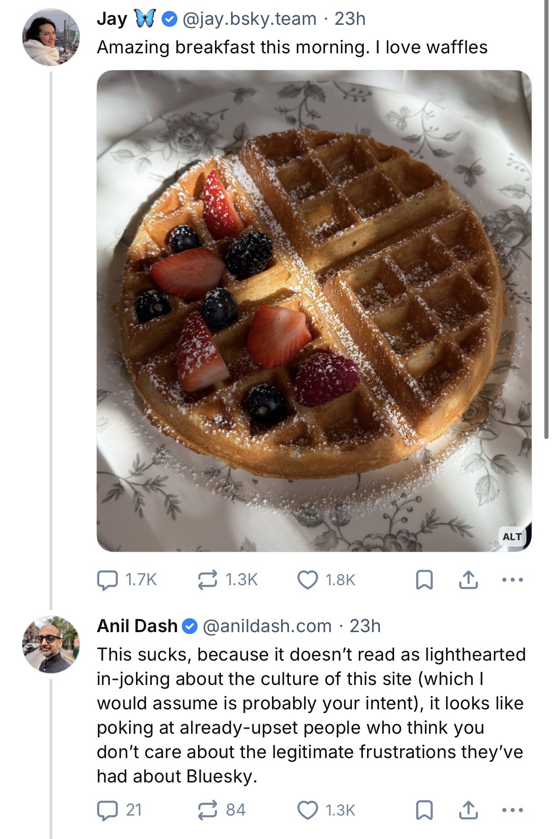Click the page scrollbar on right edge

pyautogui.click(x=546, y=221)
